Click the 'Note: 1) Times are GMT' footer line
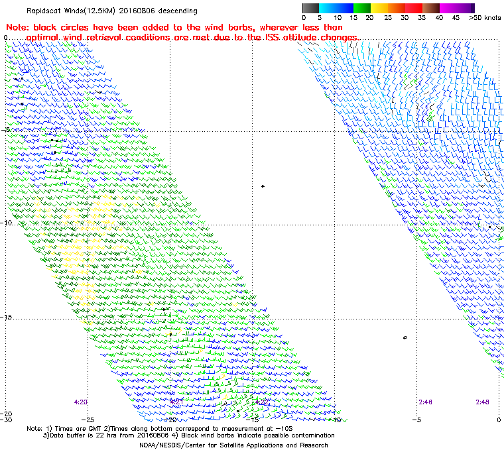The image size is (504, 456). [159, 429]
